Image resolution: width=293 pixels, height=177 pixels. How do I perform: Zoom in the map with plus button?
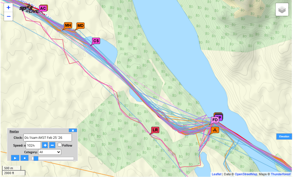tap(8, 8)
